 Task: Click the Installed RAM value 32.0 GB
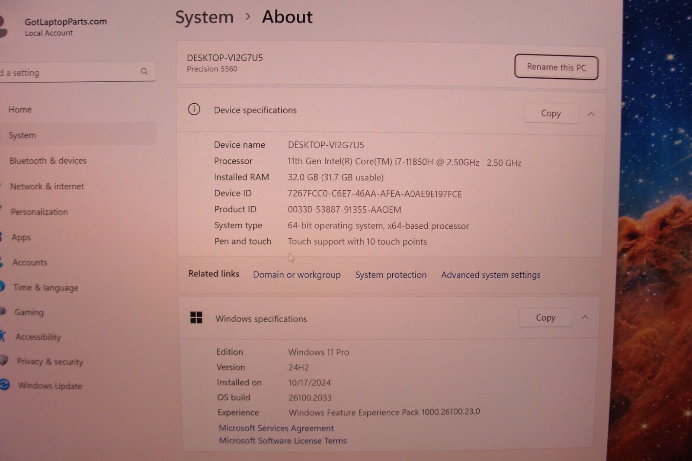336,177
